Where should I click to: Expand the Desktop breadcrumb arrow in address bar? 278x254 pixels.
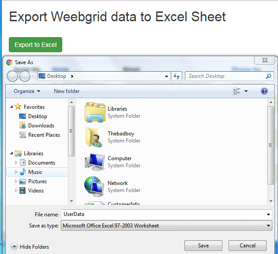pyautogui.click(x=72, y=76)
